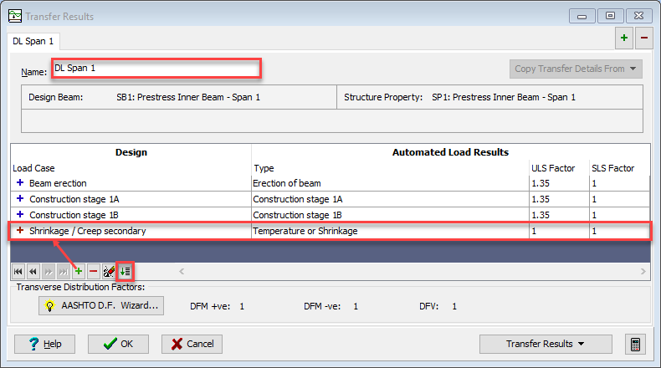Minimize the Transfer Results window
The height and width of the screenshot is (368, 661).
pos(582,16)
